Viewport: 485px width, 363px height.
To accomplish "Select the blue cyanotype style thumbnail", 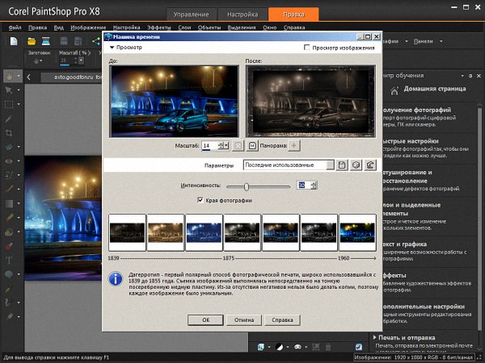I will tap(204, 232).
